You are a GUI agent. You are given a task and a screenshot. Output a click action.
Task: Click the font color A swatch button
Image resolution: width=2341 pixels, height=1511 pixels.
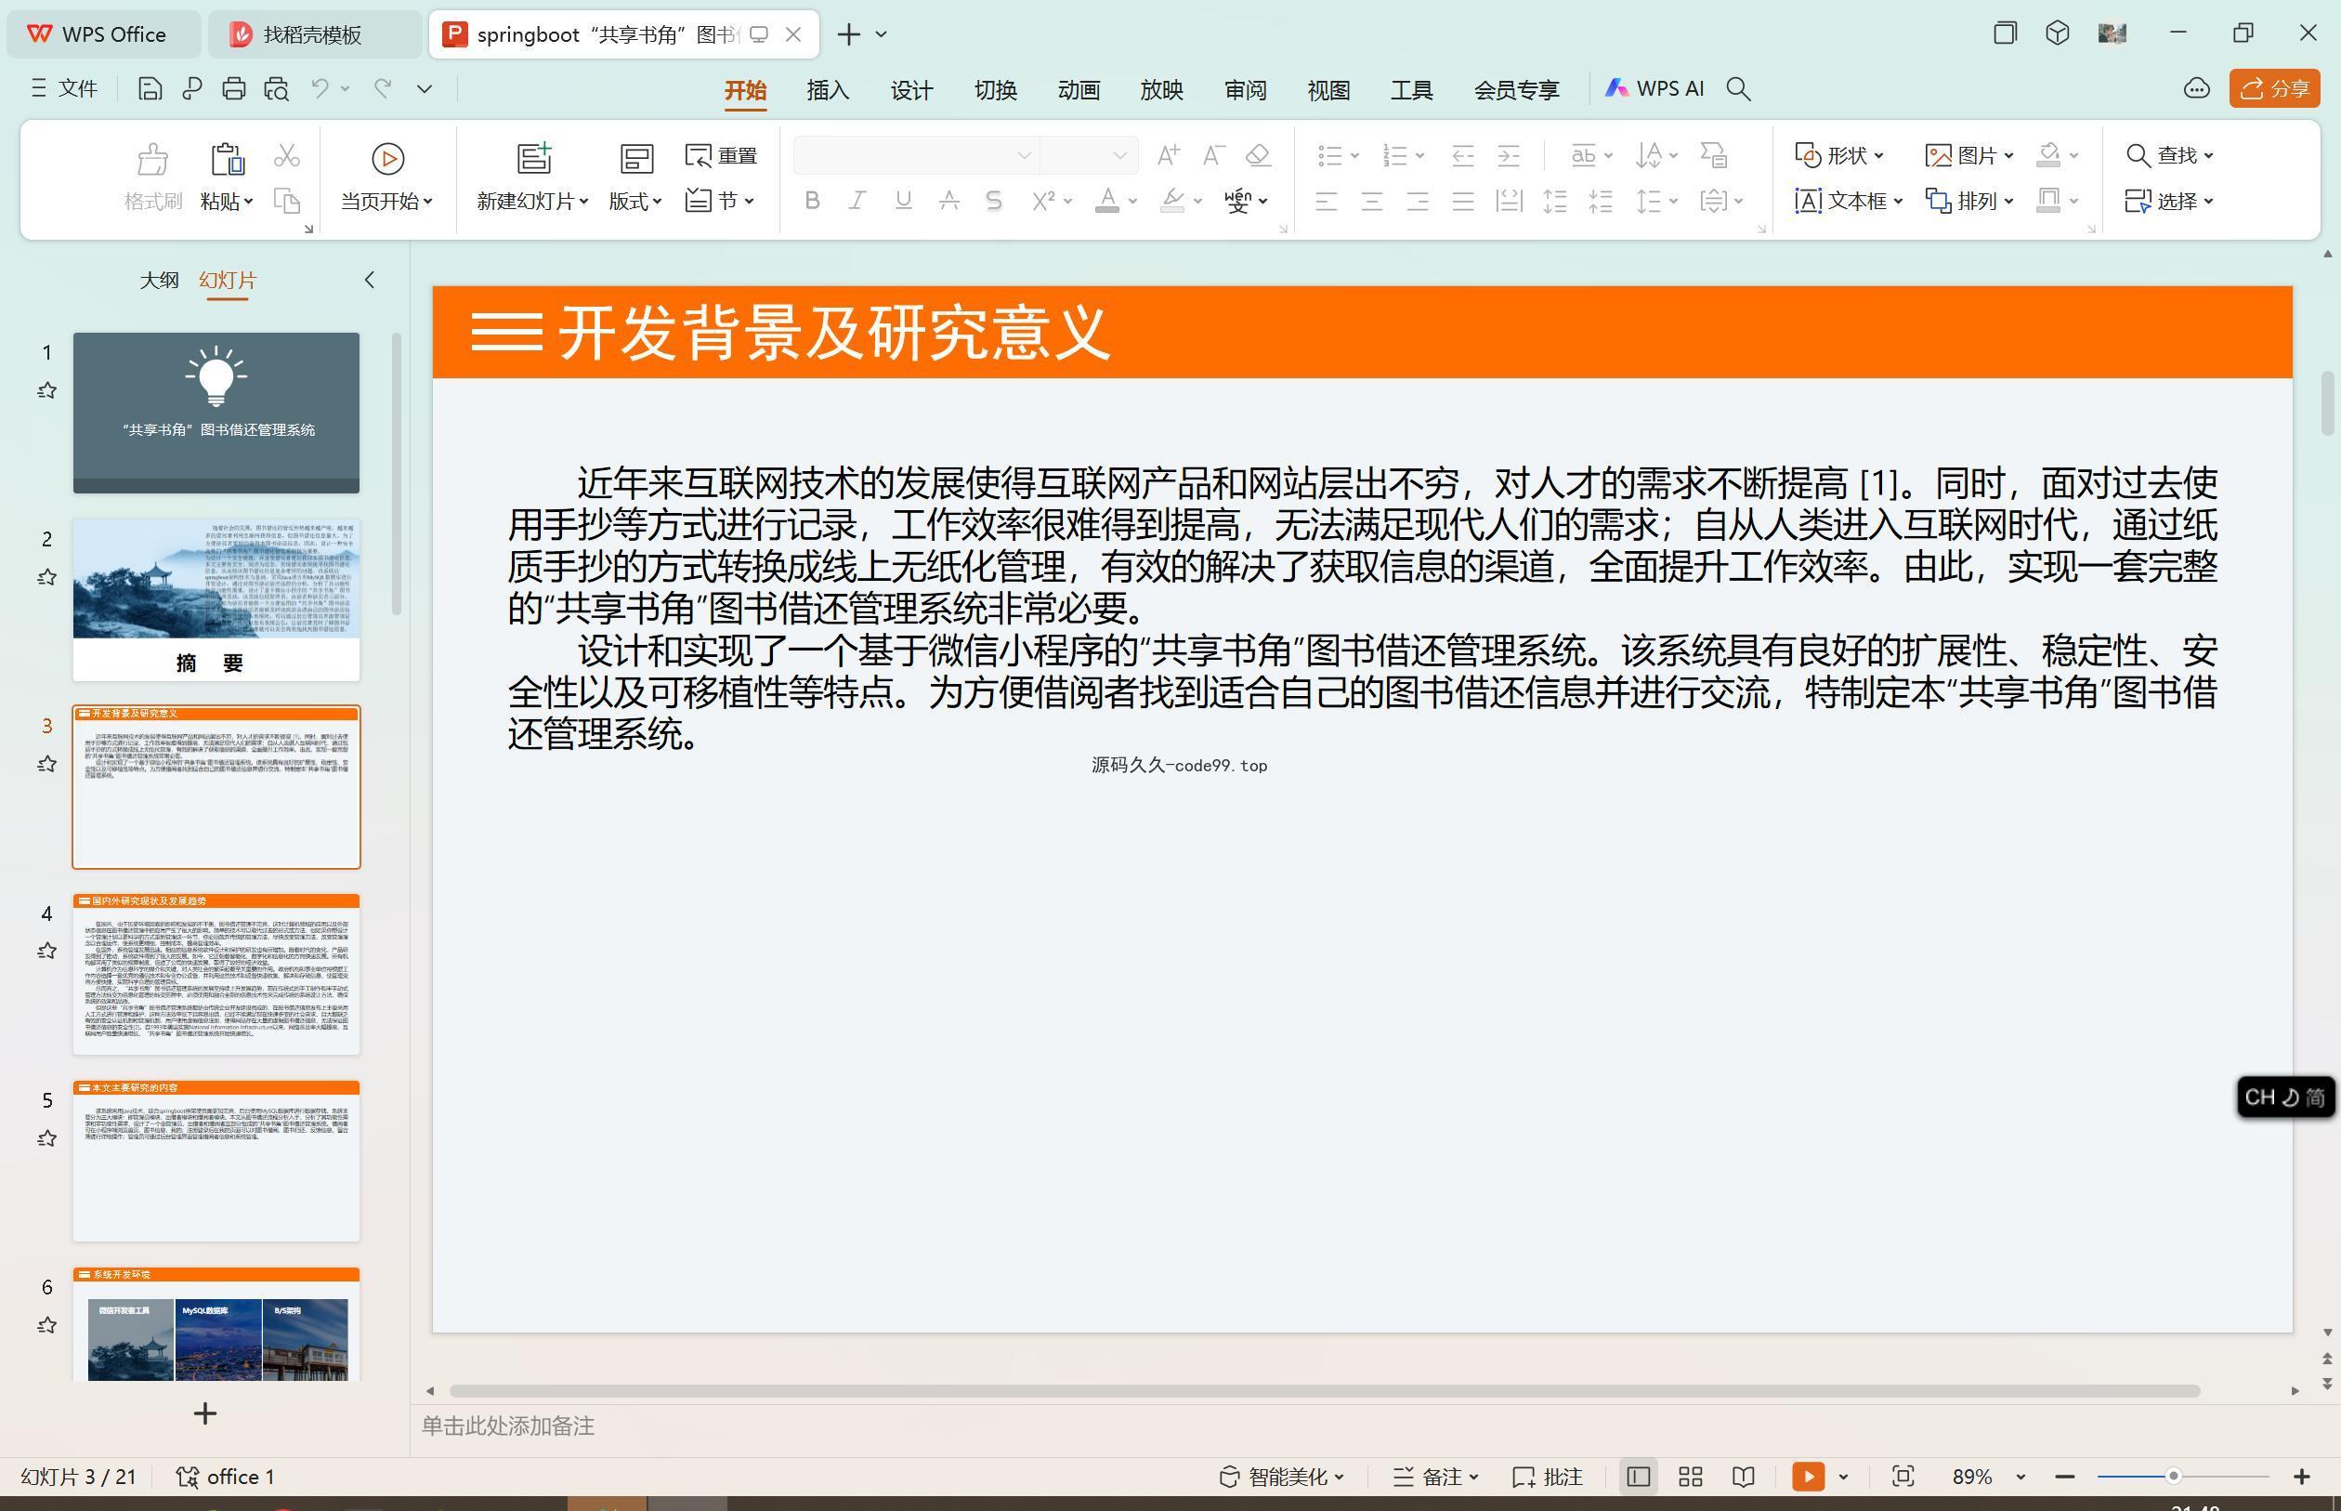coord(1107,201)
